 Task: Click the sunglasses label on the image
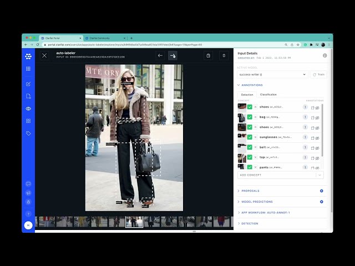126,83
